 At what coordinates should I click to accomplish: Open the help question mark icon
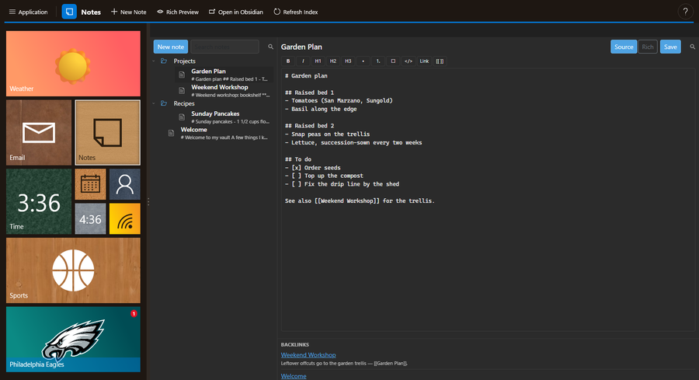pos(685,12)
